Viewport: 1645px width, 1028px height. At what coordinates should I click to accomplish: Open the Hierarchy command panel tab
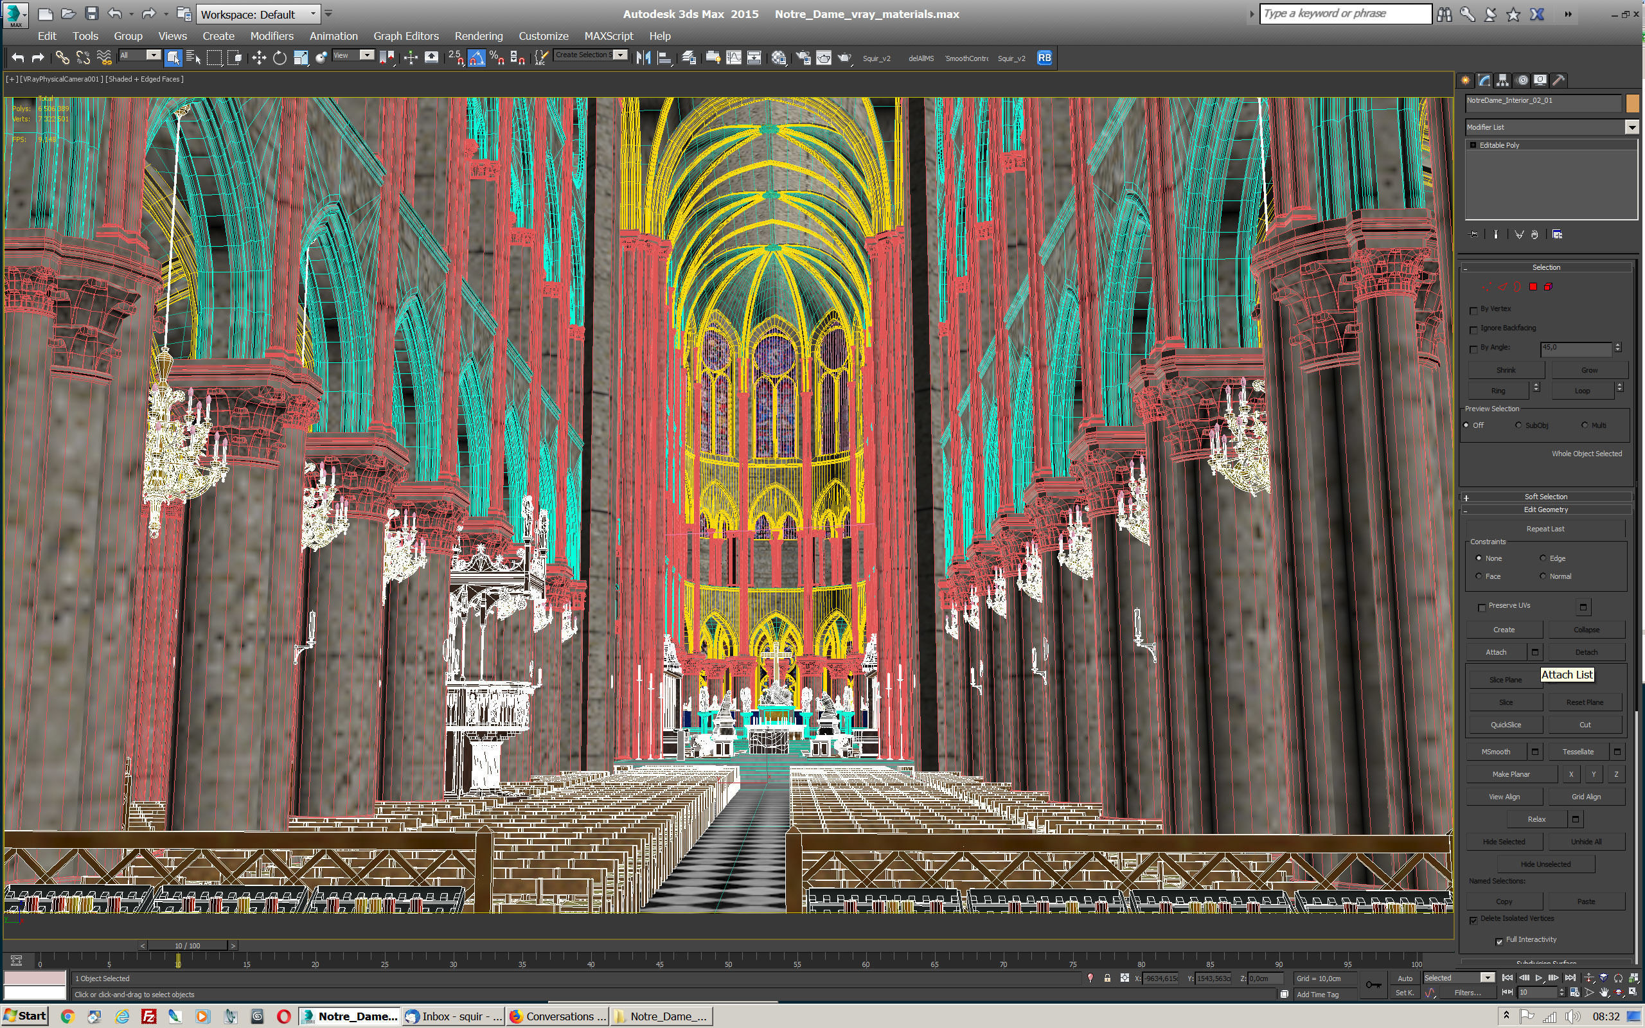coord(1503,80)
